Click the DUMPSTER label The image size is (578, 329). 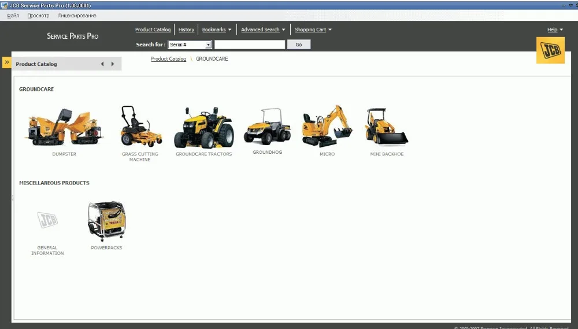(64, 154)
